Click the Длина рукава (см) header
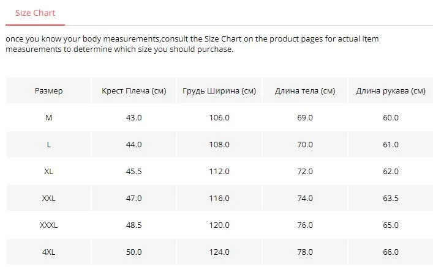The width and height of the screenshot is (433, 267). pyautogui.click(x=391, y=90)
